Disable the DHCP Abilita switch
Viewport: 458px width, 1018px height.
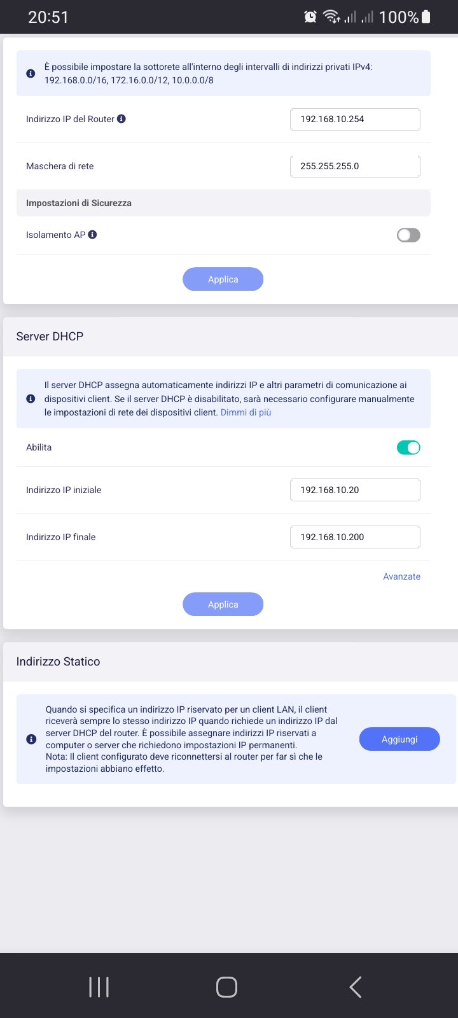pyautogui.click(x=408, y=448)
